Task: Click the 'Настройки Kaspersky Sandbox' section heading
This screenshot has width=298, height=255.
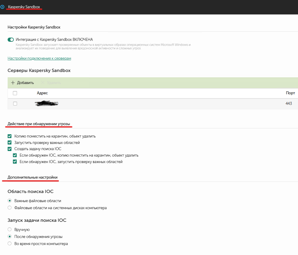Action: [34, 27]
